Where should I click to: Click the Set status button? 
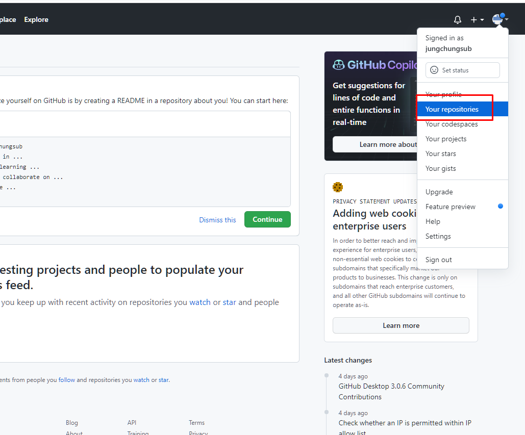point(462,70)
